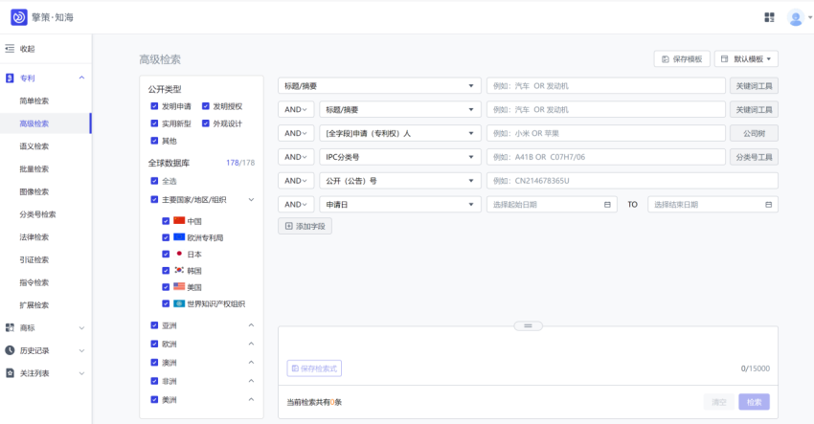
Task: Open the 关键词工具 on first row
Action: click(753, 86)
